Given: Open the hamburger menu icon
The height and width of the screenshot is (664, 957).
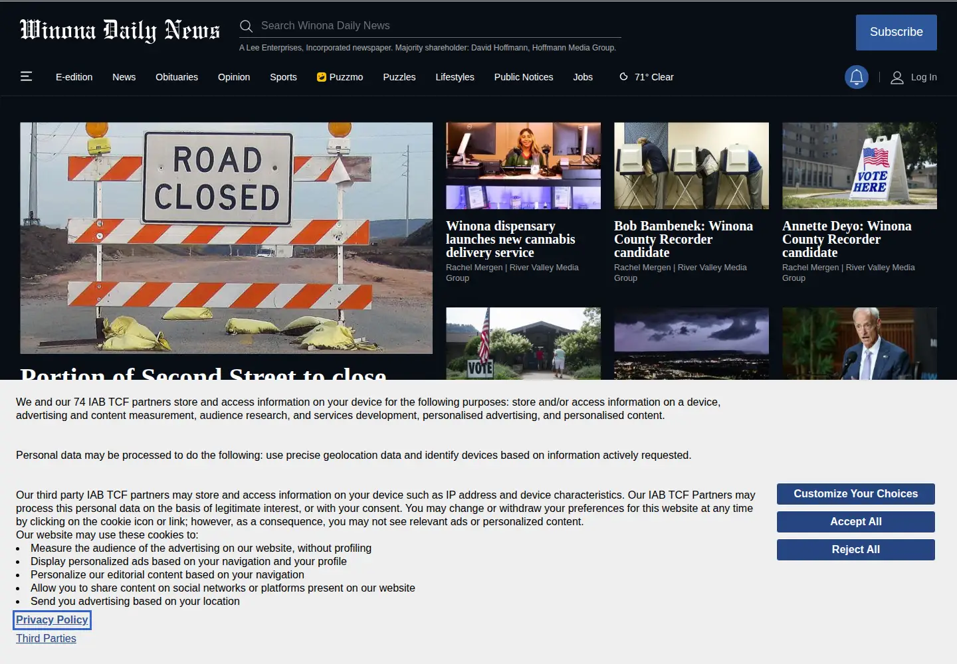Looking at the screenshot, I should tap(27, 76).
